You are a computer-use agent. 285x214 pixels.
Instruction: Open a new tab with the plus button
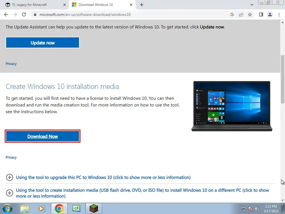pos(142,5)
